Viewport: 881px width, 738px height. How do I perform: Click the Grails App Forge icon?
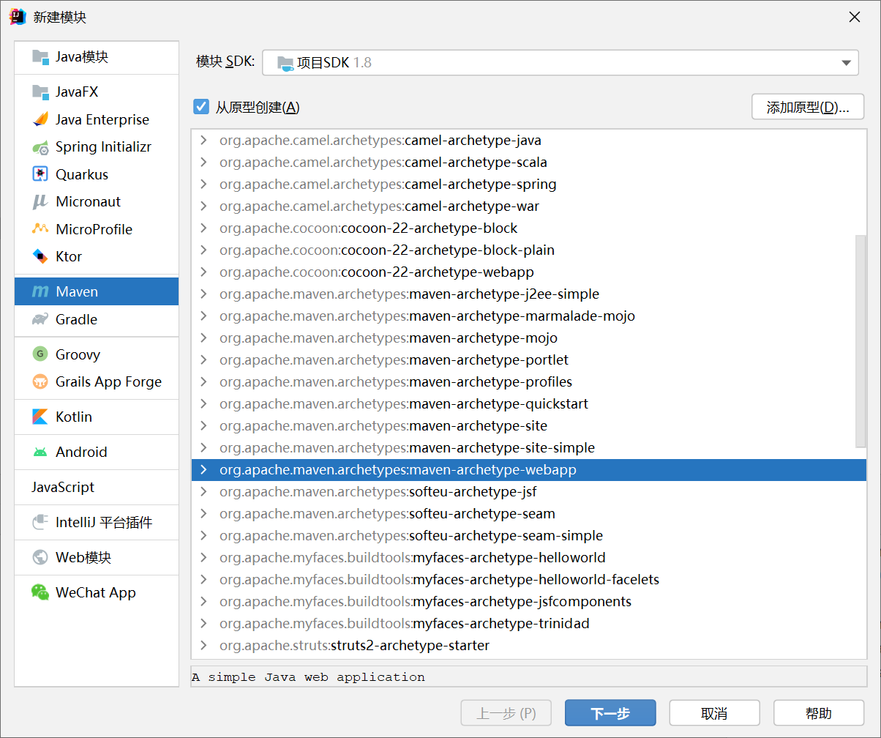pos(40,381)
